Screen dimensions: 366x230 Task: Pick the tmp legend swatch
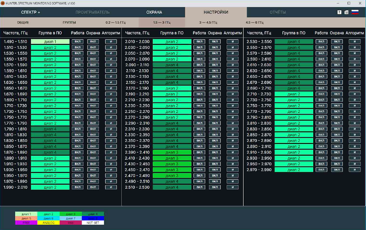pyautogui.click(x=70, y=223)
